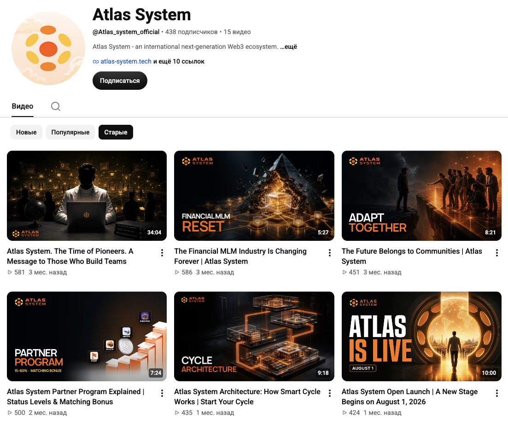Screen dimensions: 508x425
Task: Click the 424 views count text
Action: [x=354, y=413]
